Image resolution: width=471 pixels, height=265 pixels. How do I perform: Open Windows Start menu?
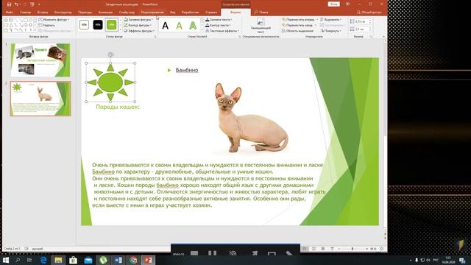(5, 260)
